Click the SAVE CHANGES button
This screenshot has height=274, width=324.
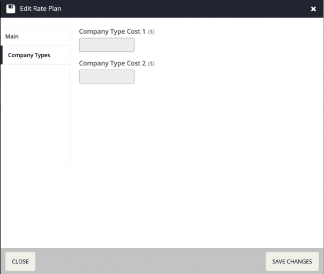(292, 261)
